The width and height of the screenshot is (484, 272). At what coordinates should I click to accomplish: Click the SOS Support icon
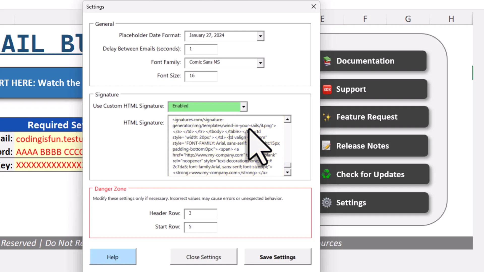(x=327, y=89)
